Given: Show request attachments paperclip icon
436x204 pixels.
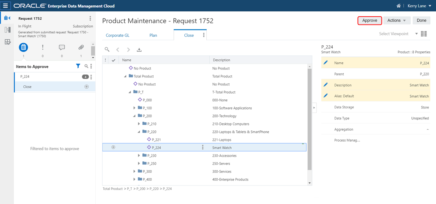Looking at the screenshot, I should click(x=81, y=48).
